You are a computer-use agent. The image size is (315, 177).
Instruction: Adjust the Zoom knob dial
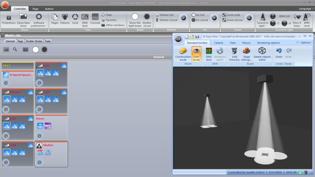pos(249,18)
